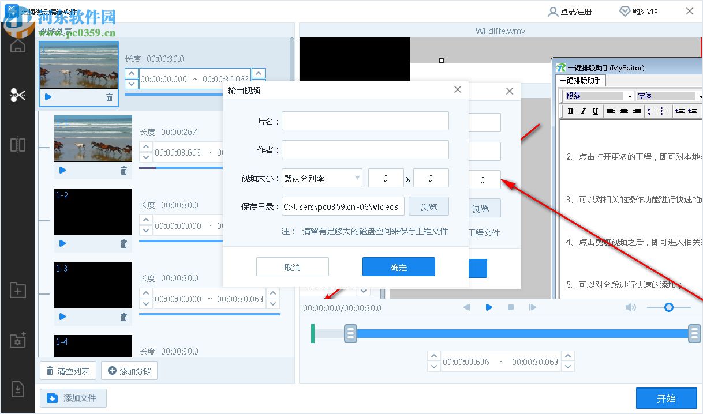Screen dimensions: 703x414
Task: Open the 登录/注册 login menu
Action: pos(571,11)
